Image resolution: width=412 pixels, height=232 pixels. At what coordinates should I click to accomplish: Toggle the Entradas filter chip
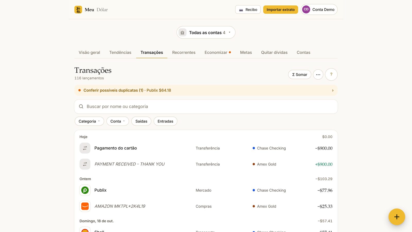(165, 121)
